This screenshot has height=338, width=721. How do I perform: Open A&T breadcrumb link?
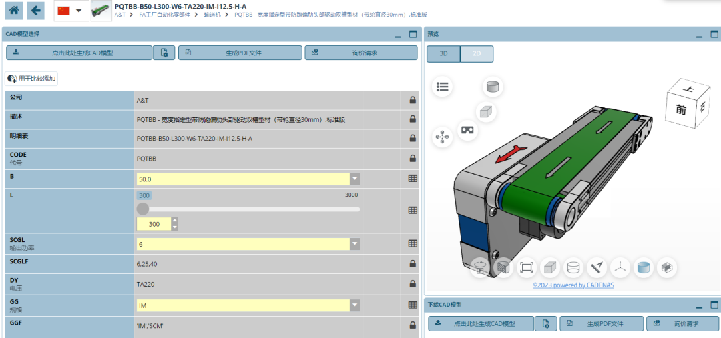coord(120,15)
